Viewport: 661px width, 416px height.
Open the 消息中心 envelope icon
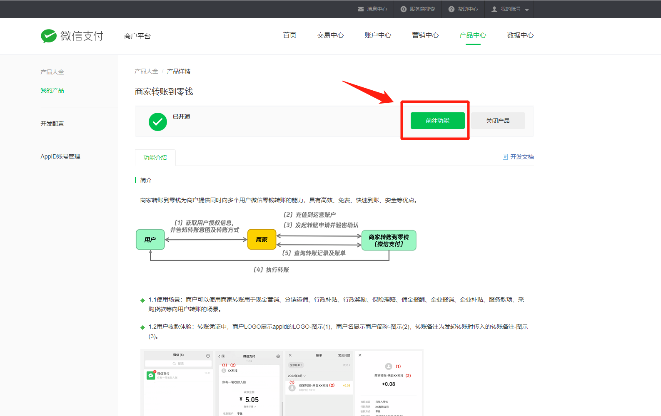361,9
